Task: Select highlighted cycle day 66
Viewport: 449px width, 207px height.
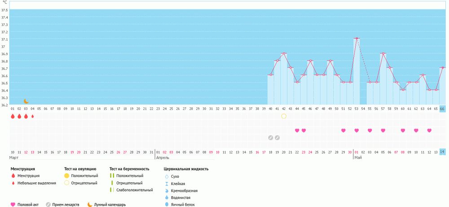Action: pyautogui.click(x=442, y=109)
